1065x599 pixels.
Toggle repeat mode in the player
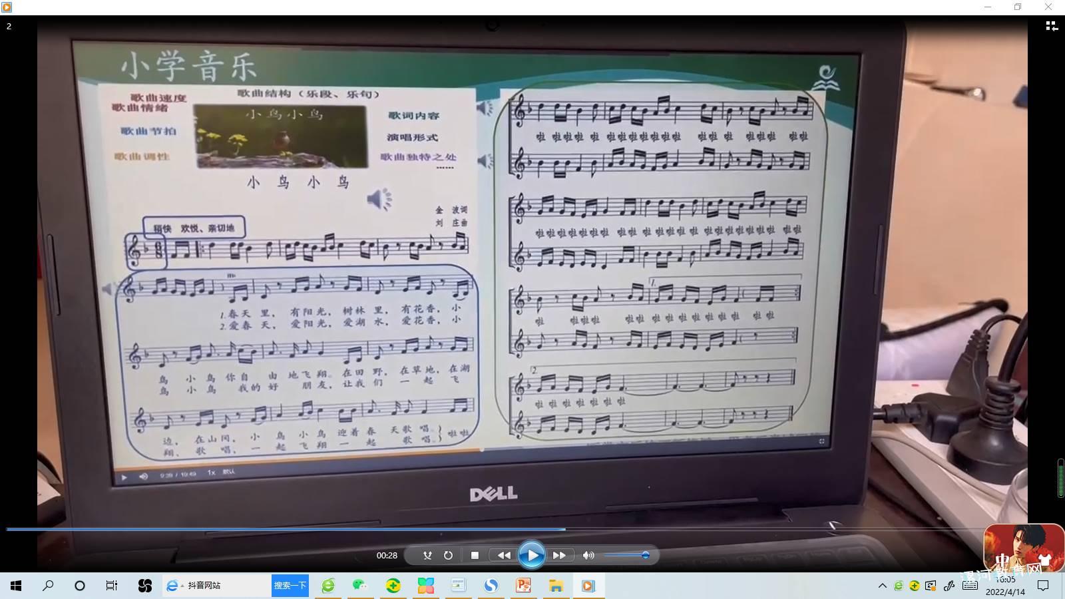tap(448, 555)
